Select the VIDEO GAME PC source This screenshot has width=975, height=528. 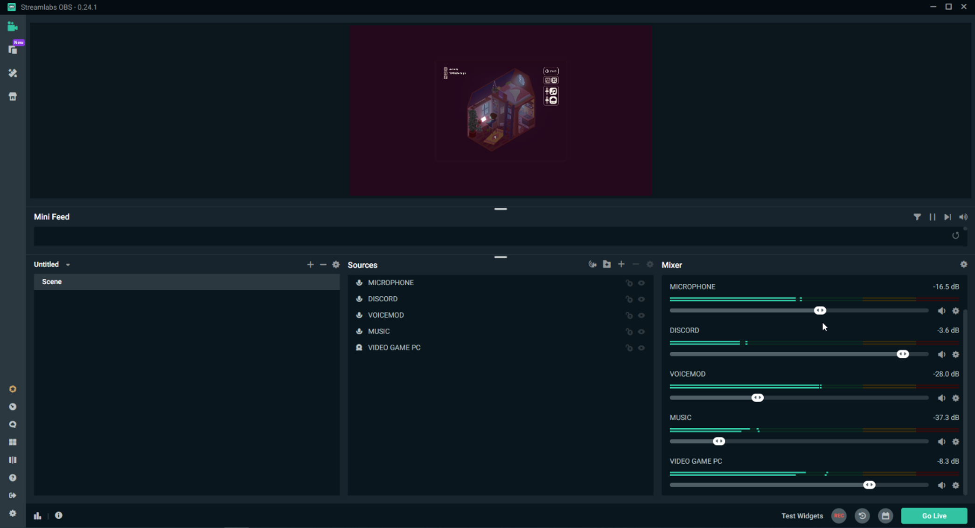(394, 348)
